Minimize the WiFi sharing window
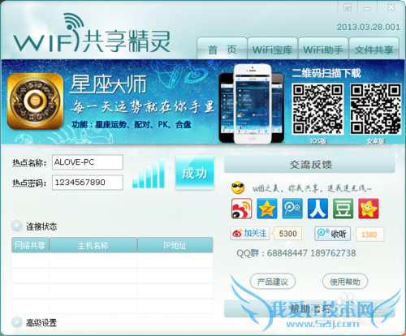 coord(367,8)
